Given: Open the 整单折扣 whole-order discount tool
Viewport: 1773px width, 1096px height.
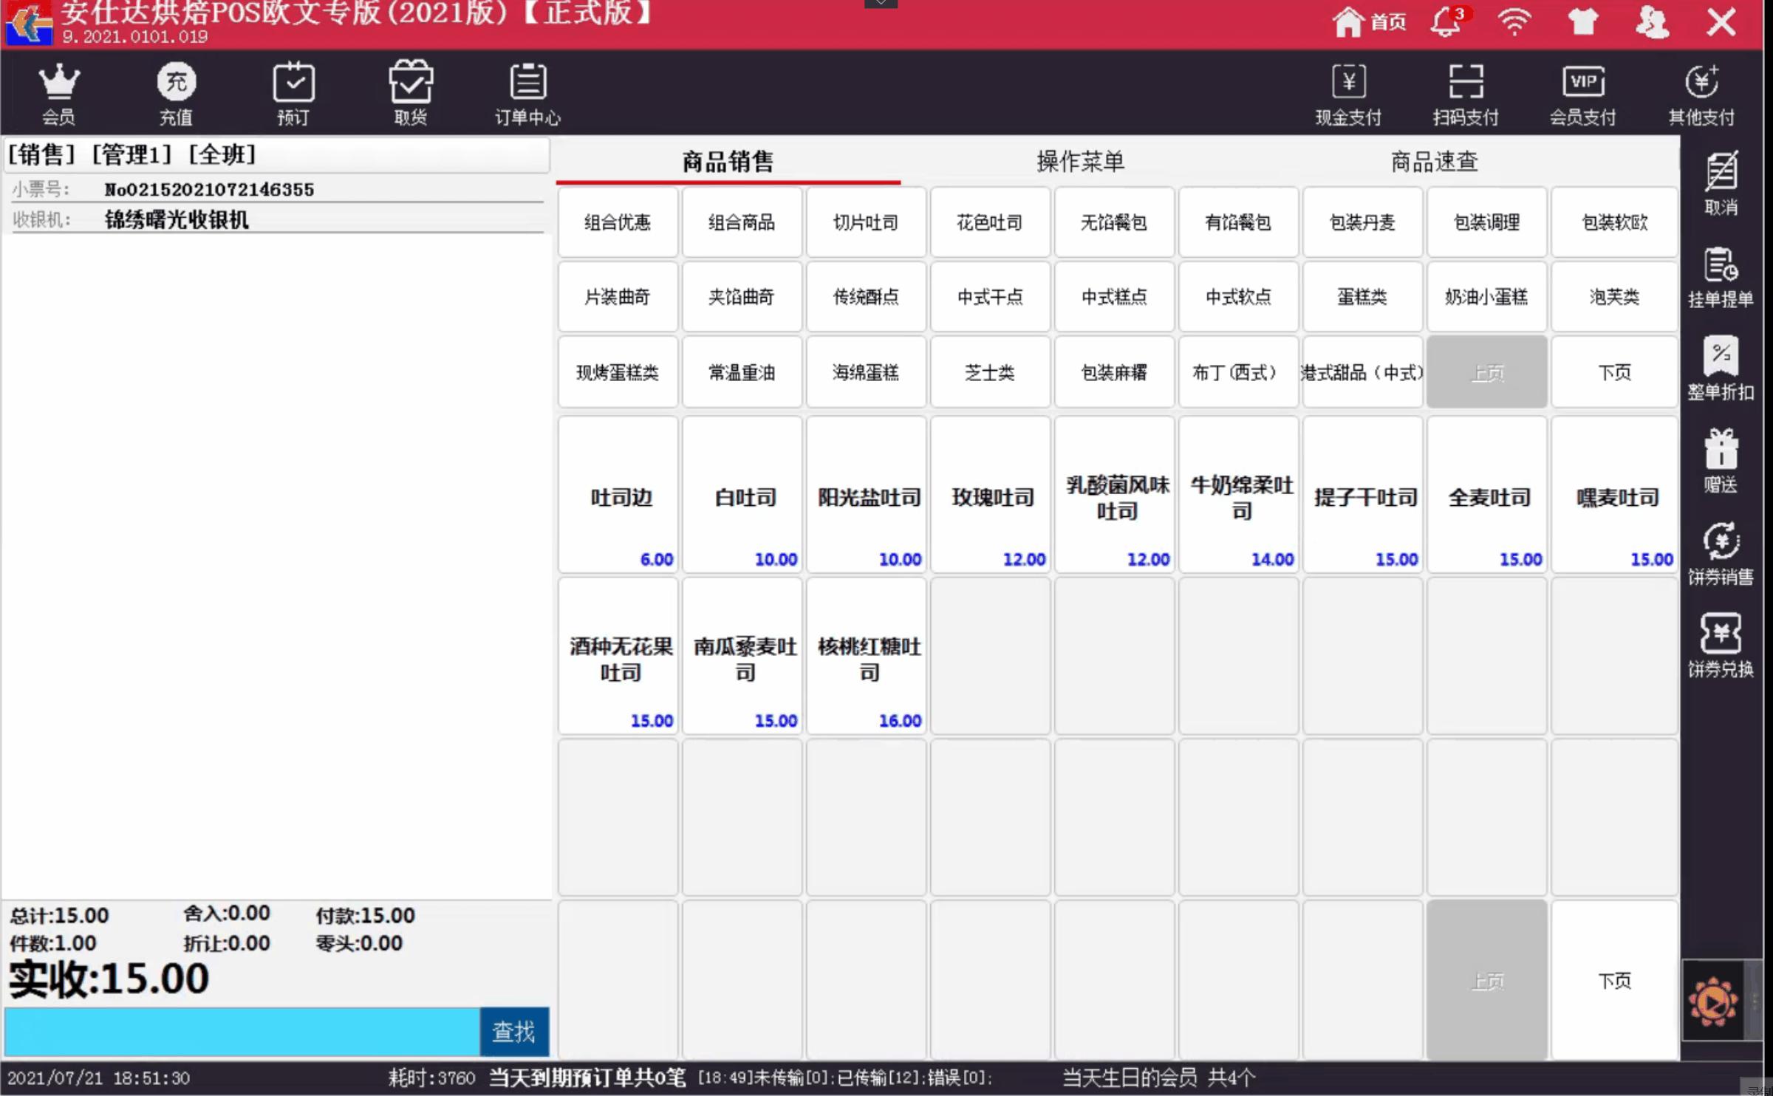Looking at the screenshot, I should point(1721,369).
